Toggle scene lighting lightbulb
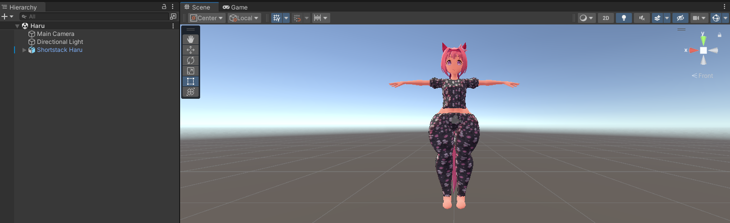This screenshot has height=223, width=730. pyautogui.click(x=623, y=18)
